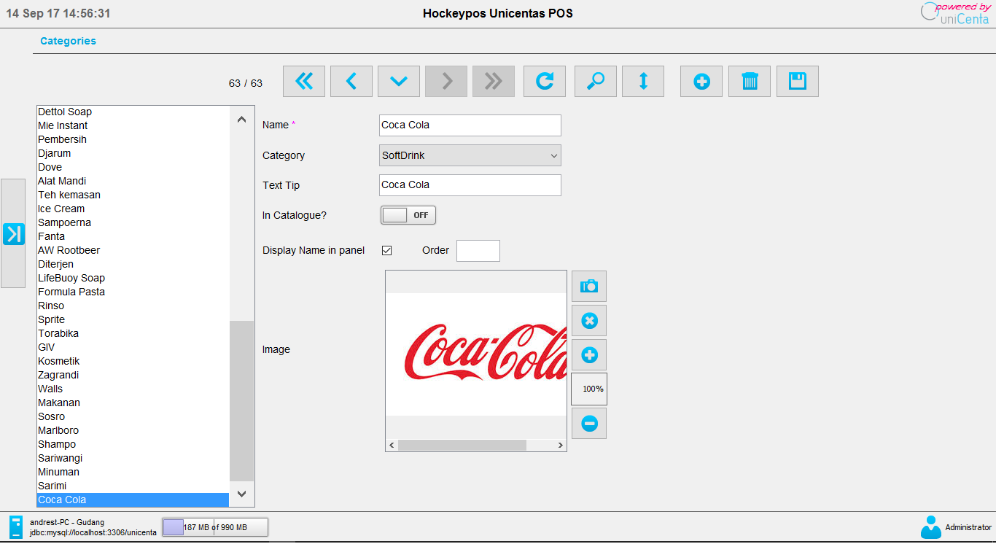Select Mie Instant in the list
996x544 pixels.
(x=133, y=125)
